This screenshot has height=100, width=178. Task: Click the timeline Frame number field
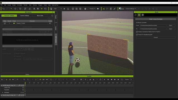[x=132, y=80]
